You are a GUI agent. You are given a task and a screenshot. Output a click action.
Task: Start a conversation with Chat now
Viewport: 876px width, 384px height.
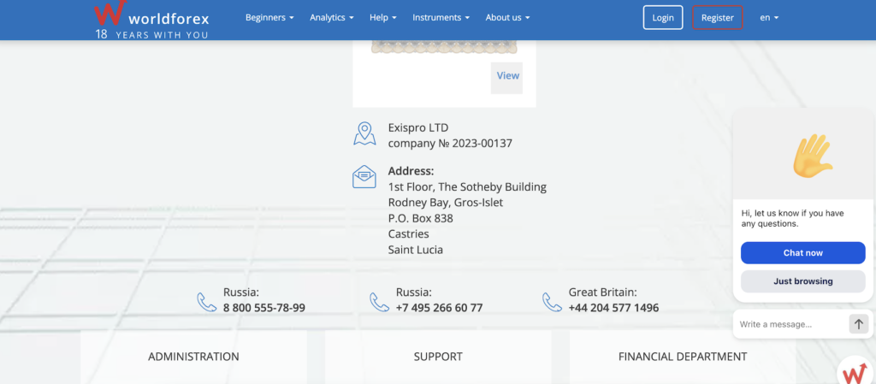click(802, 253)
